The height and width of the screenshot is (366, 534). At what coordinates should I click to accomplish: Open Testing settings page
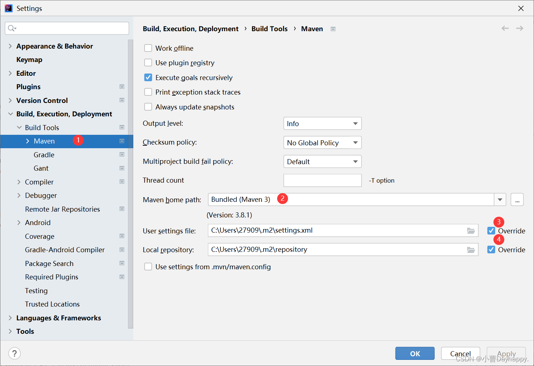[x=36, y=291]
